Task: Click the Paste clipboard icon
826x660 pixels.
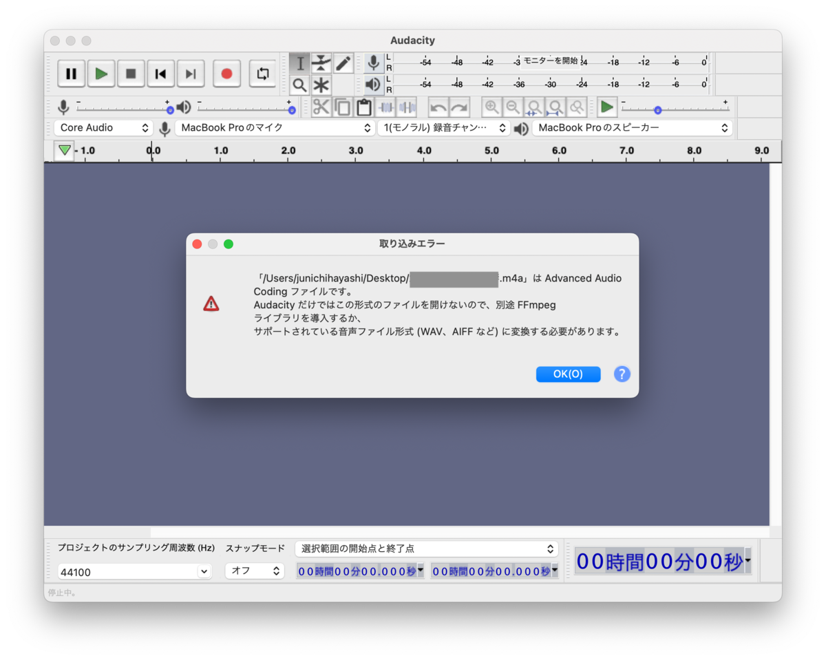Action: 364,107
